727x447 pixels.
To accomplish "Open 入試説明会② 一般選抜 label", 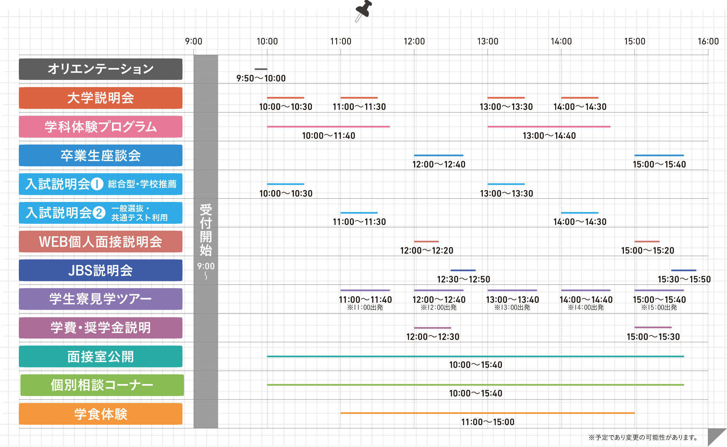I will pyautogui.click(x=100, y=213).
